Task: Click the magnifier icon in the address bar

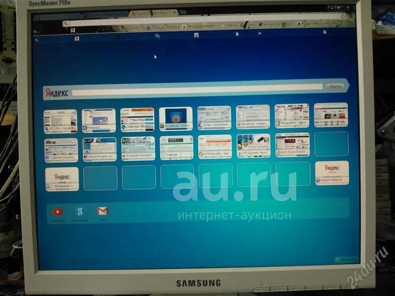Action: point(66,24)
